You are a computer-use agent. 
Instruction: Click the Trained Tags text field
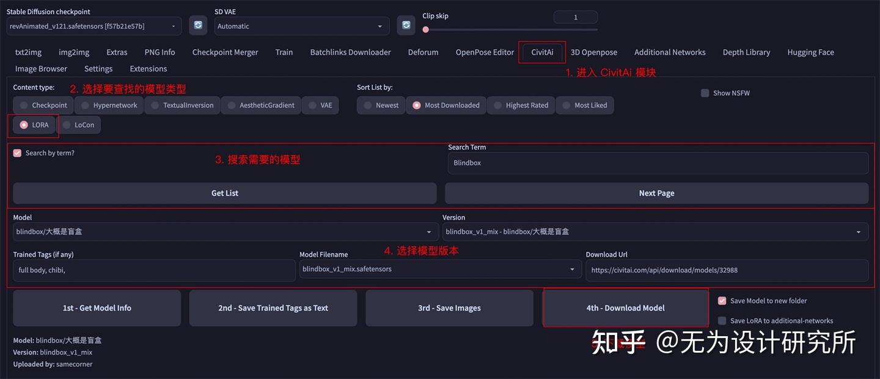154,270
